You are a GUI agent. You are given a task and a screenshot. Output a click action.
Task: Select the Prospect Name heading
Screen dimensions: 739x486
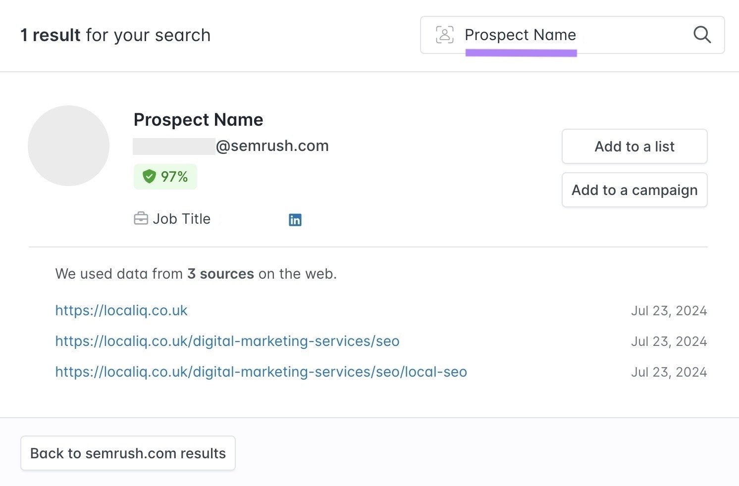tap(198, 119)
